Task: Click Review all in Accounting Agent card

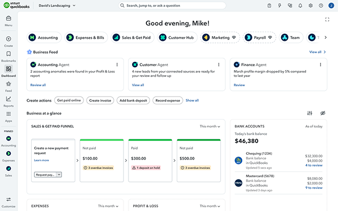Action: pos(38,85)
